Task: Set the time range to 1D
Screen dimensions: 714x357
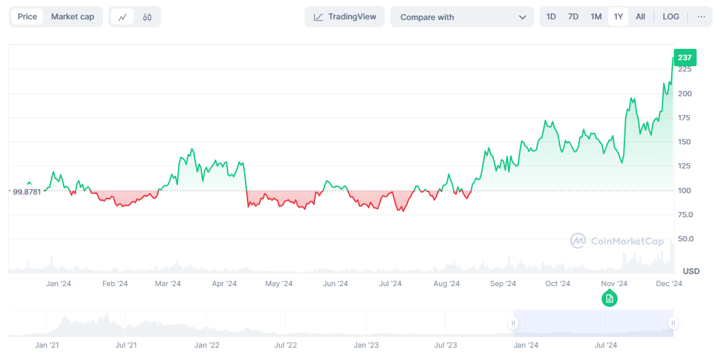Action: click(551, 17)
